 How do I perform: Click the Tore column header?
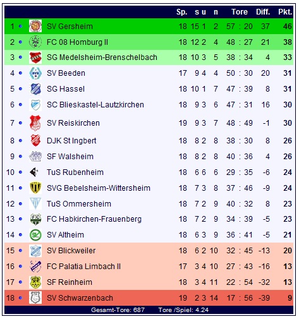(x=240, y=12)
